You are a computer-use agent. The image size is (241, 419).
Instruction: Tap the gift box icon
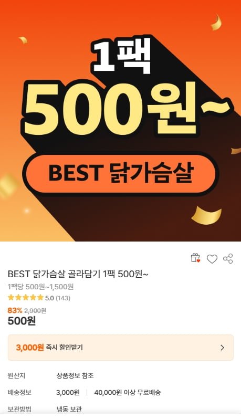pyautogui.click(x=195, y=258)
